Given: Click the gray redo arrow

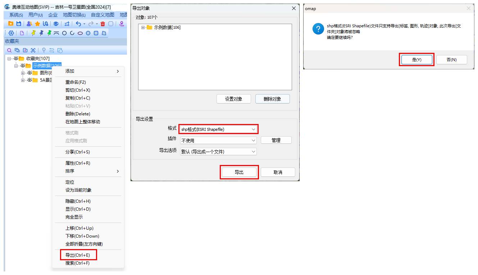Looking at the screenshot, I should click(91, 24).
